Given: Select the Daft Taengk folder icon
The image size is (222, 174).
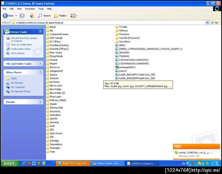Looking at the screenshot, I should tap(47, 38).
